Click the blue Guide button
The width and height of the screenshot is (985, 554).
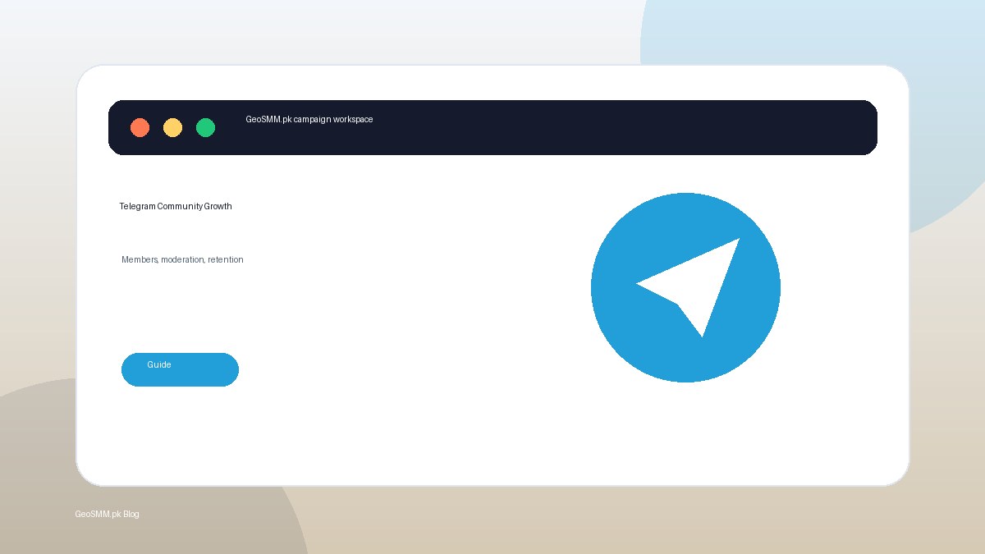click(x=180, y=369)
